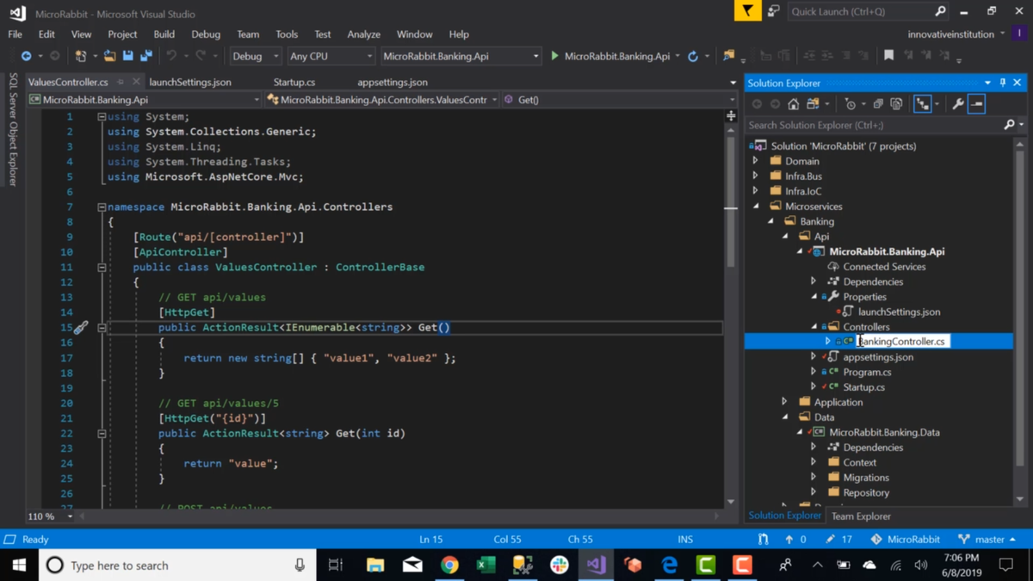Toggle Solution Explorer Preview Selected Items button
Screen dimensions: 1033x581
pyautogui.click(x=976, y=104)
